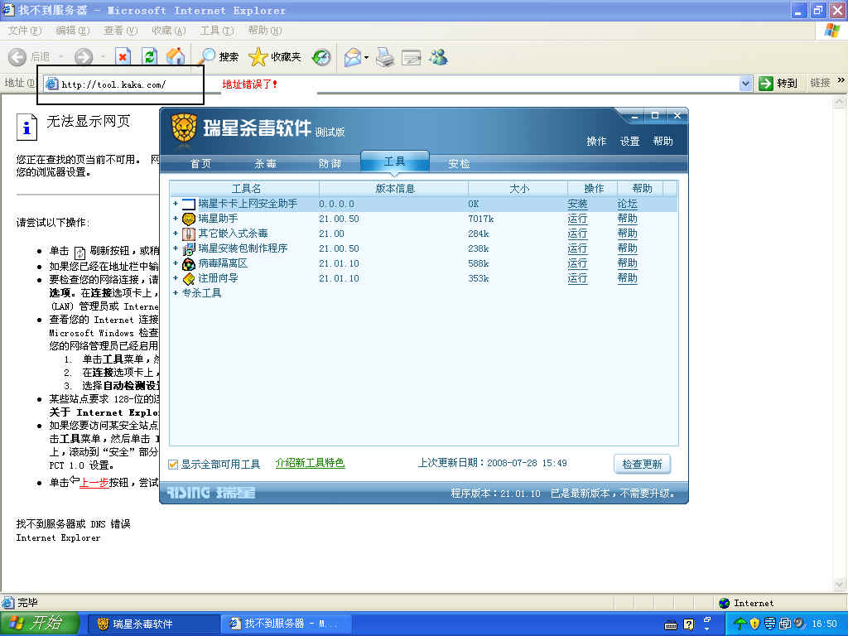Expand the 专杀工具 tree node
The width and height of the screenshot is (848, 636).
click(x=176, y=293)
